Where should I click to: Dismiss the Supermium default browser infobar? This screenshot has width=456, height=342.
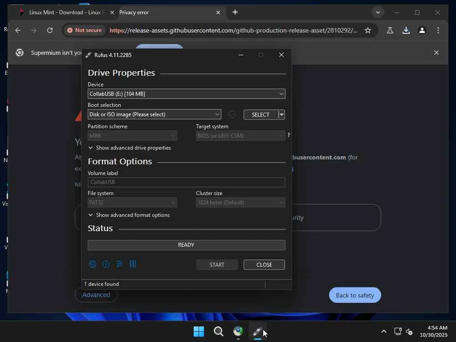click(436, 53)
